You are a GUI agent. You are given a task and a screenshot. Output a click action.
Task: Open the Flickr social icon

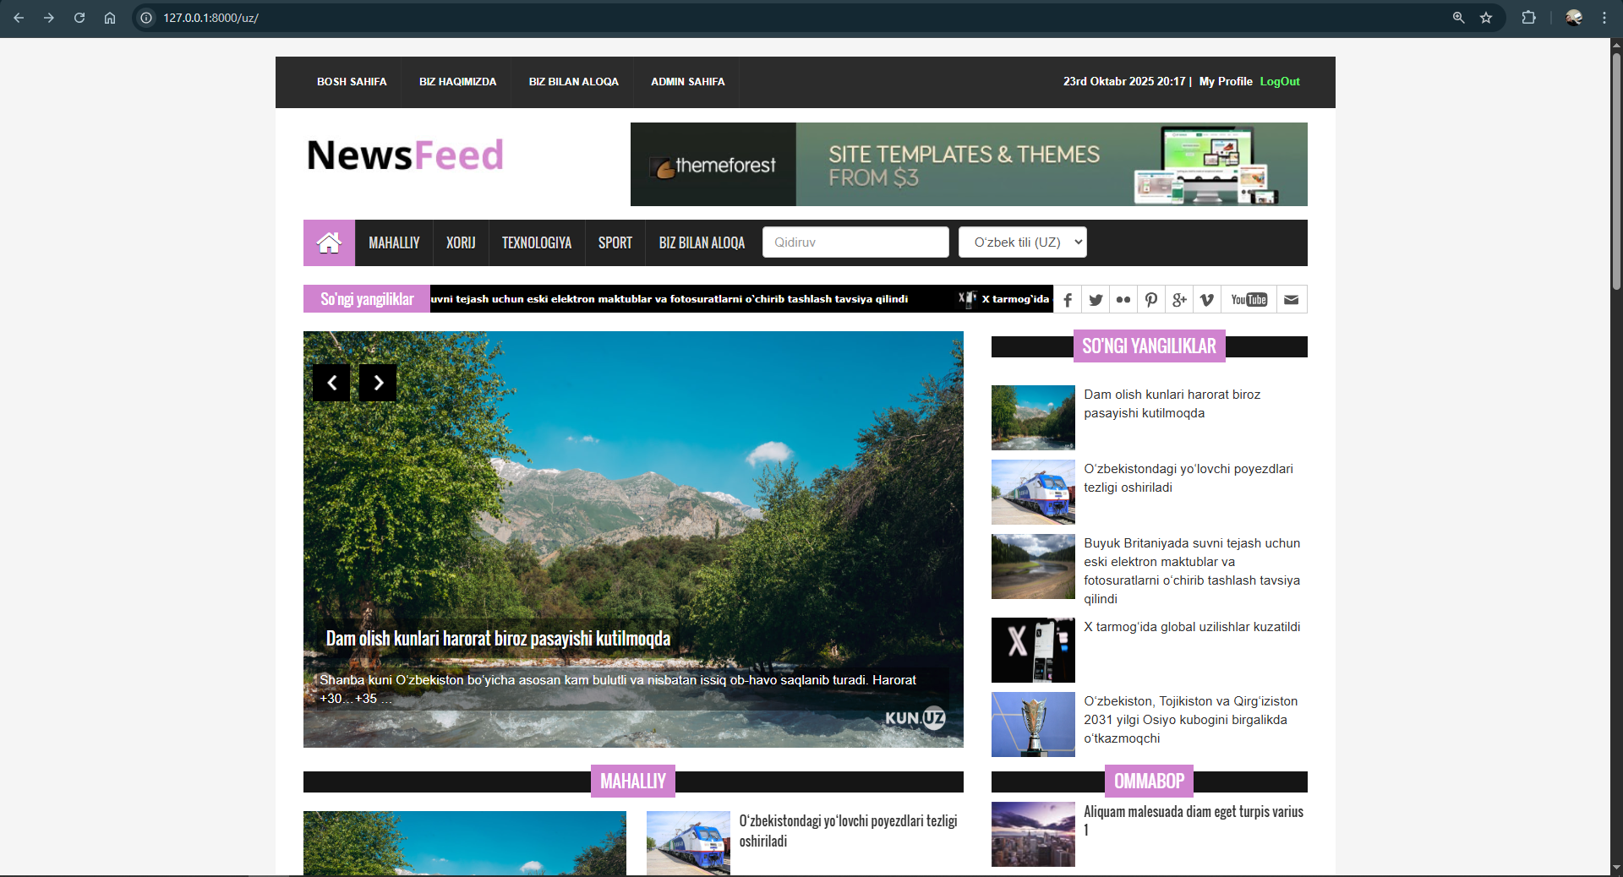pos(1123,299)
